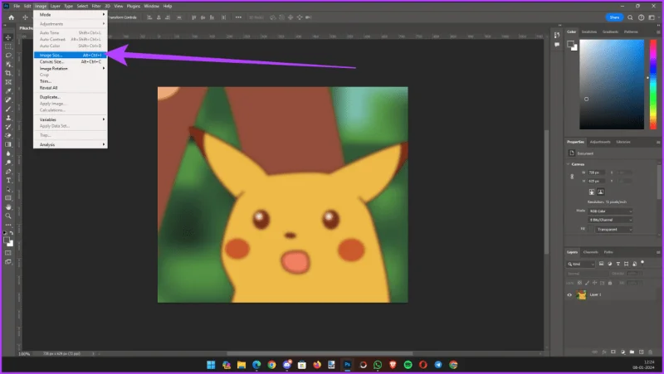The image size is (664, 374).
Task: Choose Canvas Size menu entry
Action: pos(71,61)
